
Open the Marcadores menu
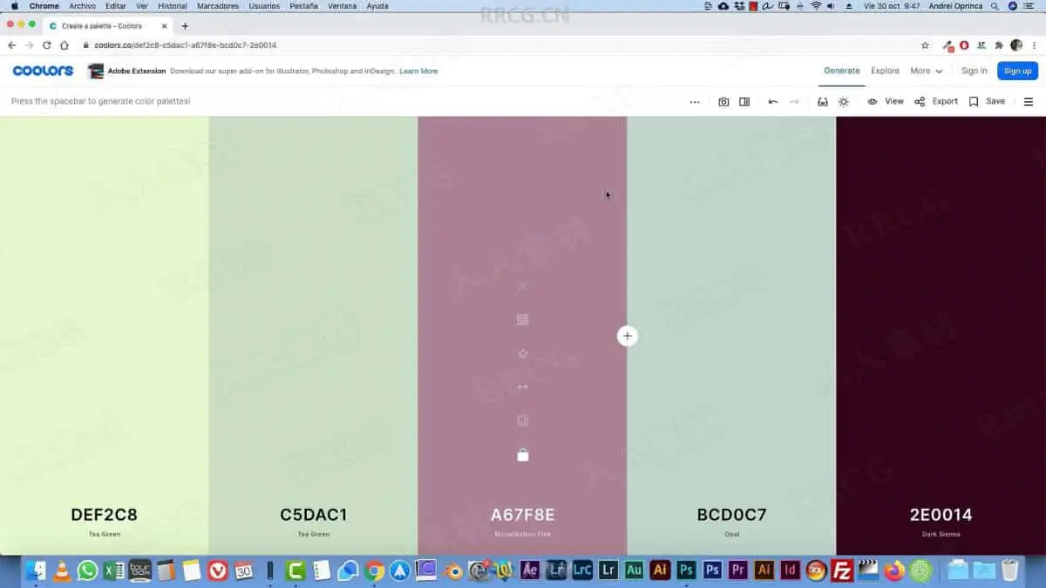pyautogui.click(x=218, y=6)
